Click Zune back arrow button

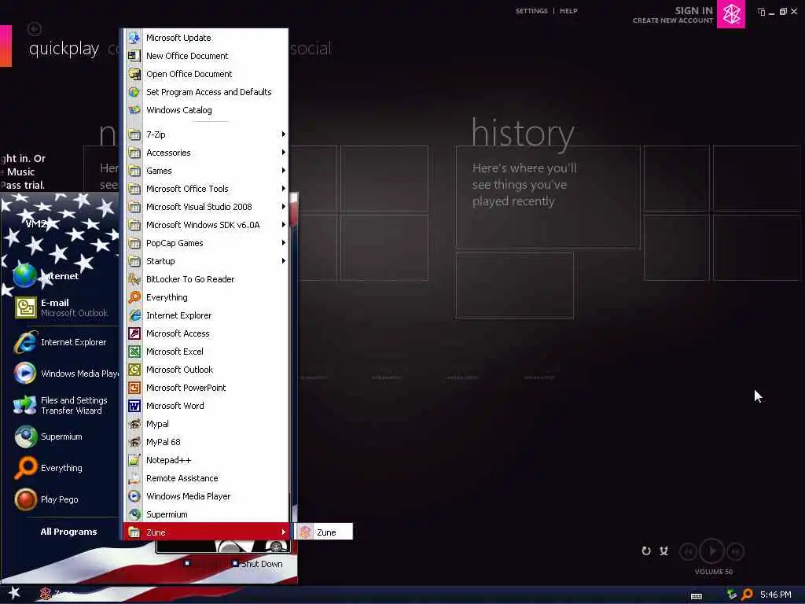[x=35, y=29]
